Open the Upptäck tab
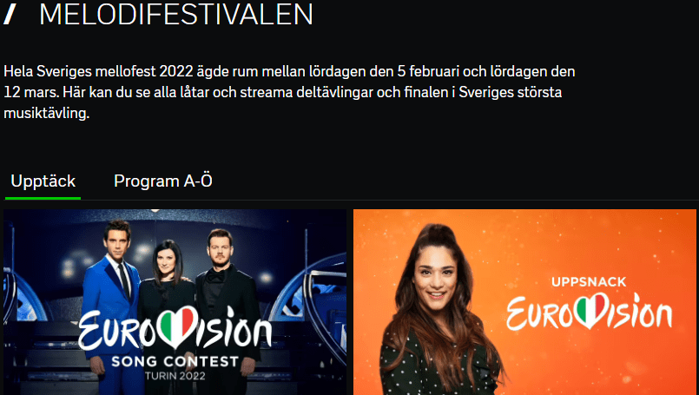The height and width of the screenshot is (395, 699). tap(43, 181)
